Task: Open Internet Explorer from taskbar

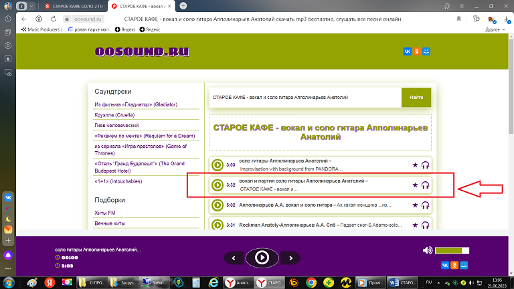Action: [213, 282]
